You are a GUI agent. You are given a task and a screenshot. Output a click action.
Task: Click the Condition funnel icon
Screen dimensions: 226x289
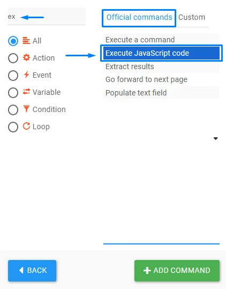click(x=26, y=109)
